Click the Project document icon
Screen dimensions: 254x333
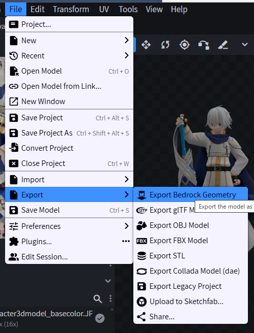(x=14, y=24)
